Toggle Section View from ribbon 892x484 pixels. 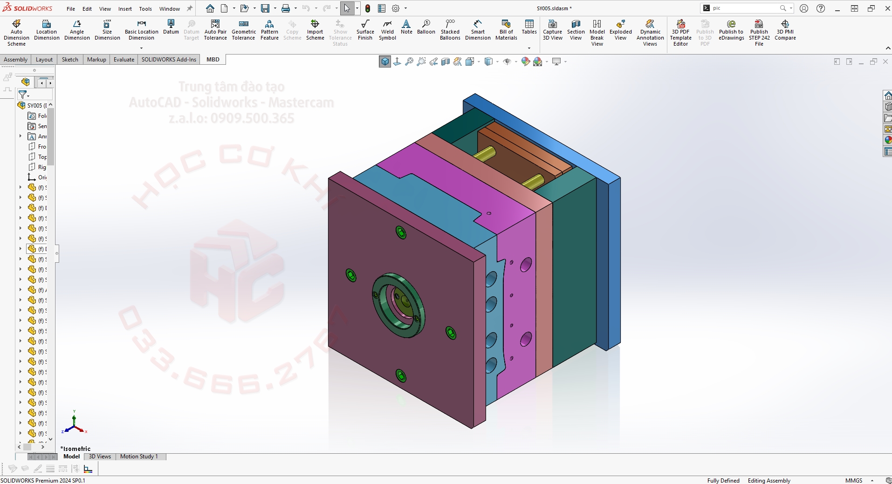tap(576, 30)
